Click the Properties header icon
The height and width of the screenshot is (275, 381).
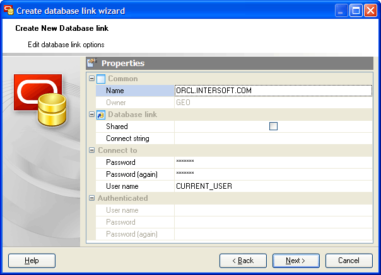(x=92, y=62)
